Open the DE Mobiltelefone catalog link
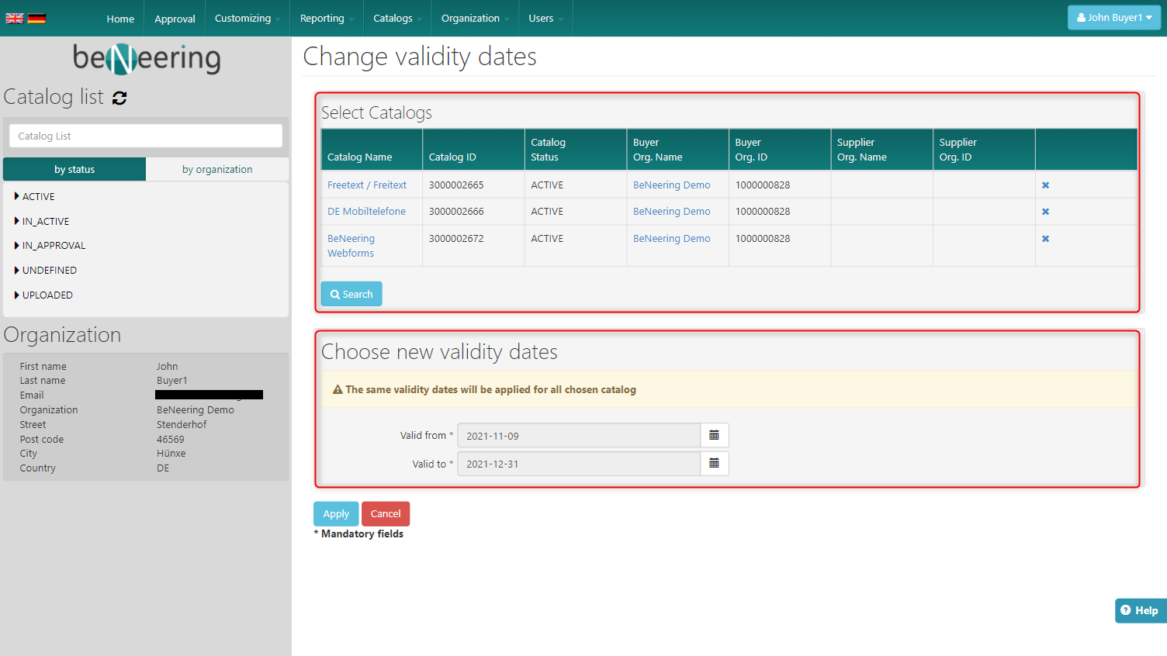Screen dimensions: 1167x656 366,212
